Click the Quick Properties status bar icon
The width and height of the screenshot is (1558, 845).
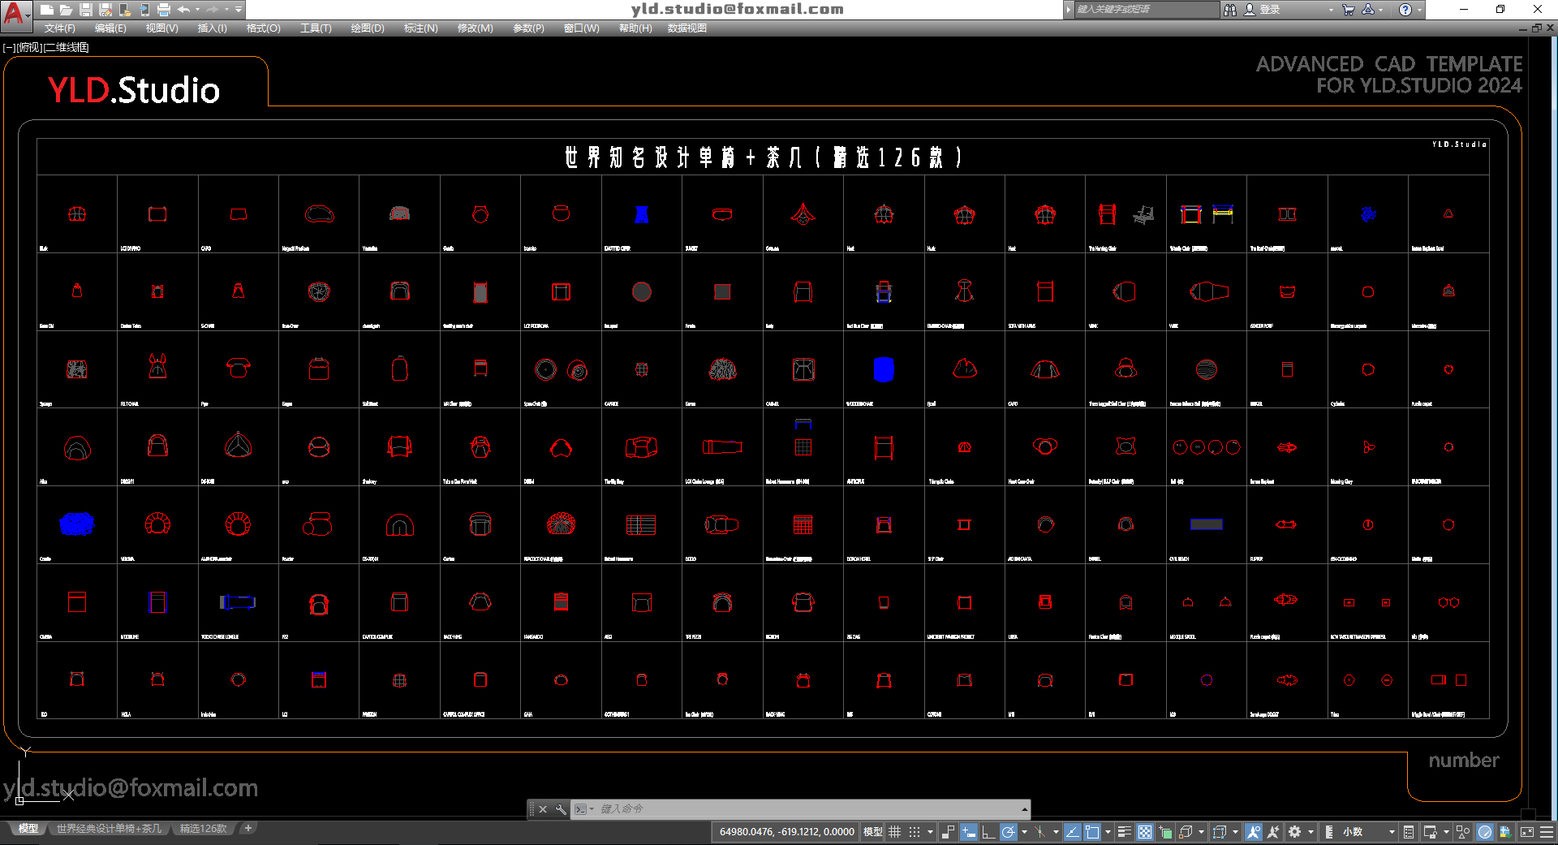(x=1408, y=832)
